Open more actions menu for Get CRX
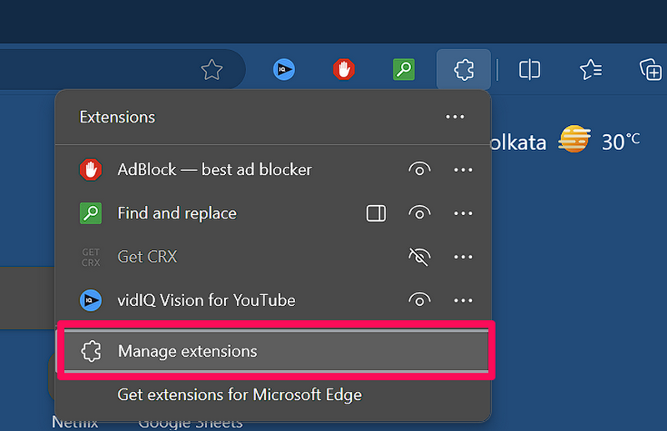Screen dimensions: 667x431 [463, 257]
